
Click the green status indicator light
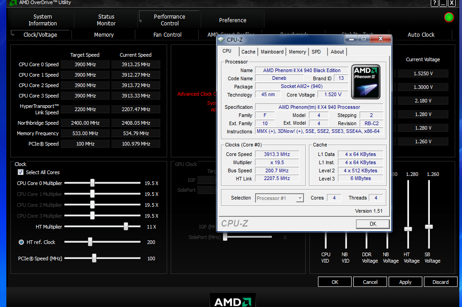click(x=449, y=17)
